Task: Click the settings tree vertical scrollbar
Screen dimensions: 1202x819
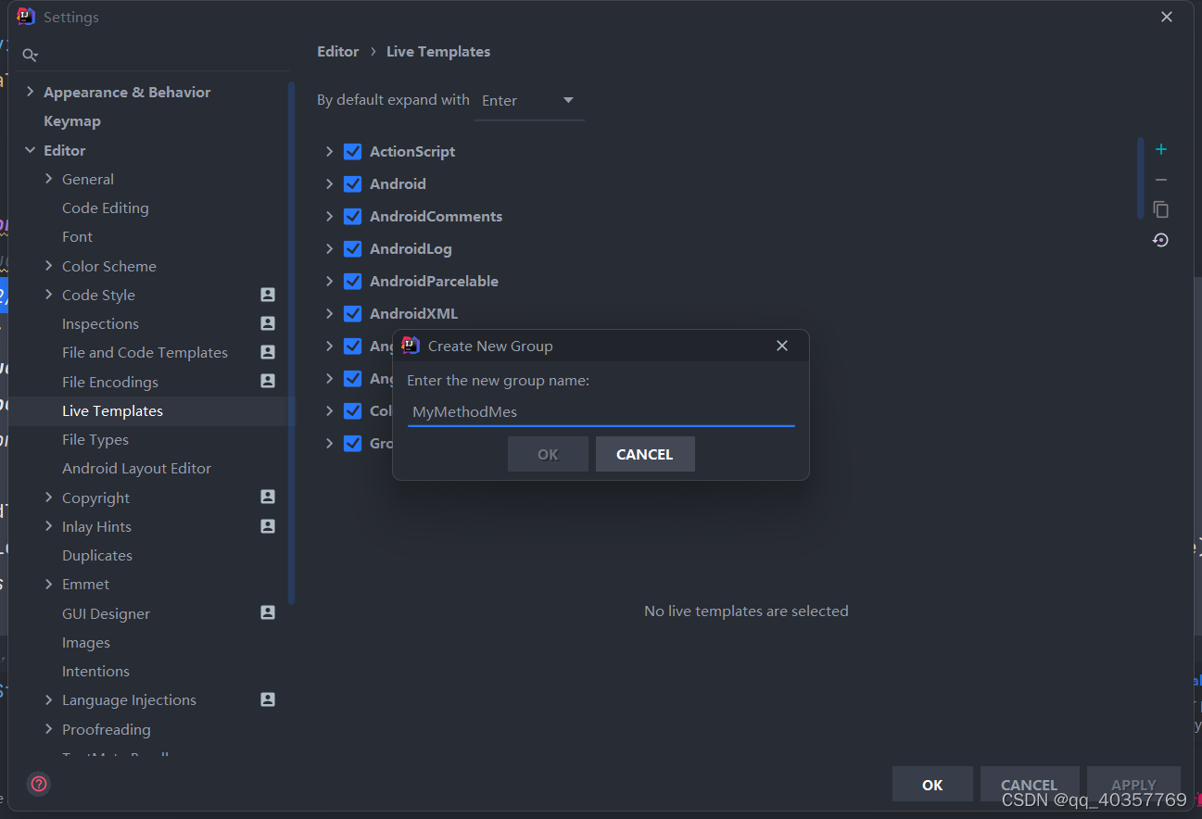Action: (292, 343)
